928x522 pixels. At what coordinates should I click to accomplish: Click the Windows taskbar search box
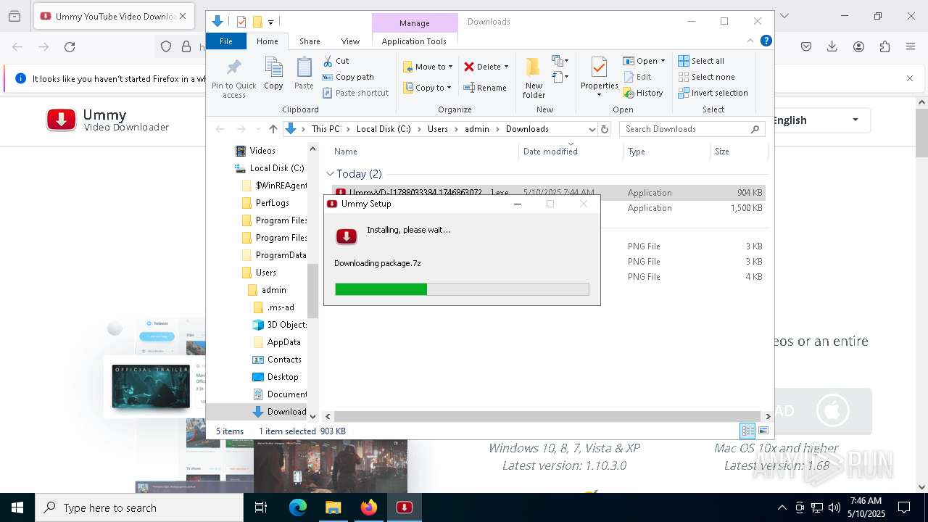pyautogui.click(x=139, y=507)
